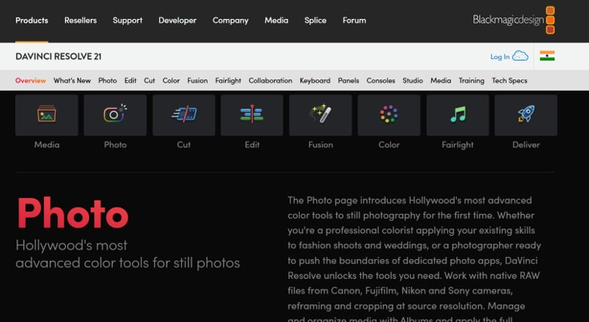Open the Fairlight music note icon
Image resolution: width=589 pixels, height=322 pixels.
pyautogui.click(x=458, y=115)
